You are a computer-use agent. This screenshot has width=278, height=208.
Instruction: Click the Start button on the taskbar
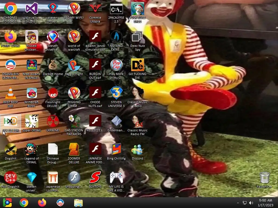tap(7, 203)
